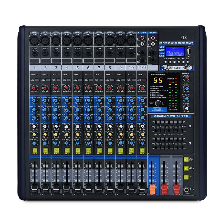
Task: Toggle the channel 4 ON mute button
Action: click(x=67, y=150)
